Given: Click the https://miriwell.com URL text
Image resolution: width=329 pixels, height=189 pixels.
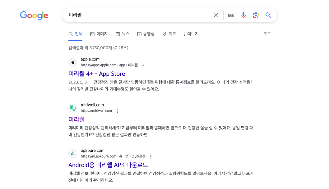Looking at the screenshot, I should pyautogui.click(x=96, y=111).
